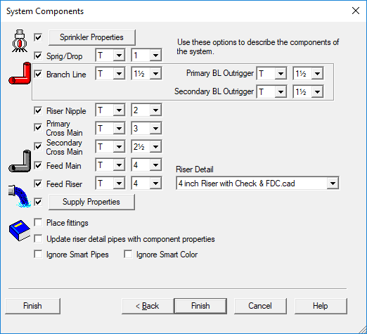Toggle the Riser Nipple checkbox
Screen dimensions: 367x334
pyautogui.click(x=38, y=110)
